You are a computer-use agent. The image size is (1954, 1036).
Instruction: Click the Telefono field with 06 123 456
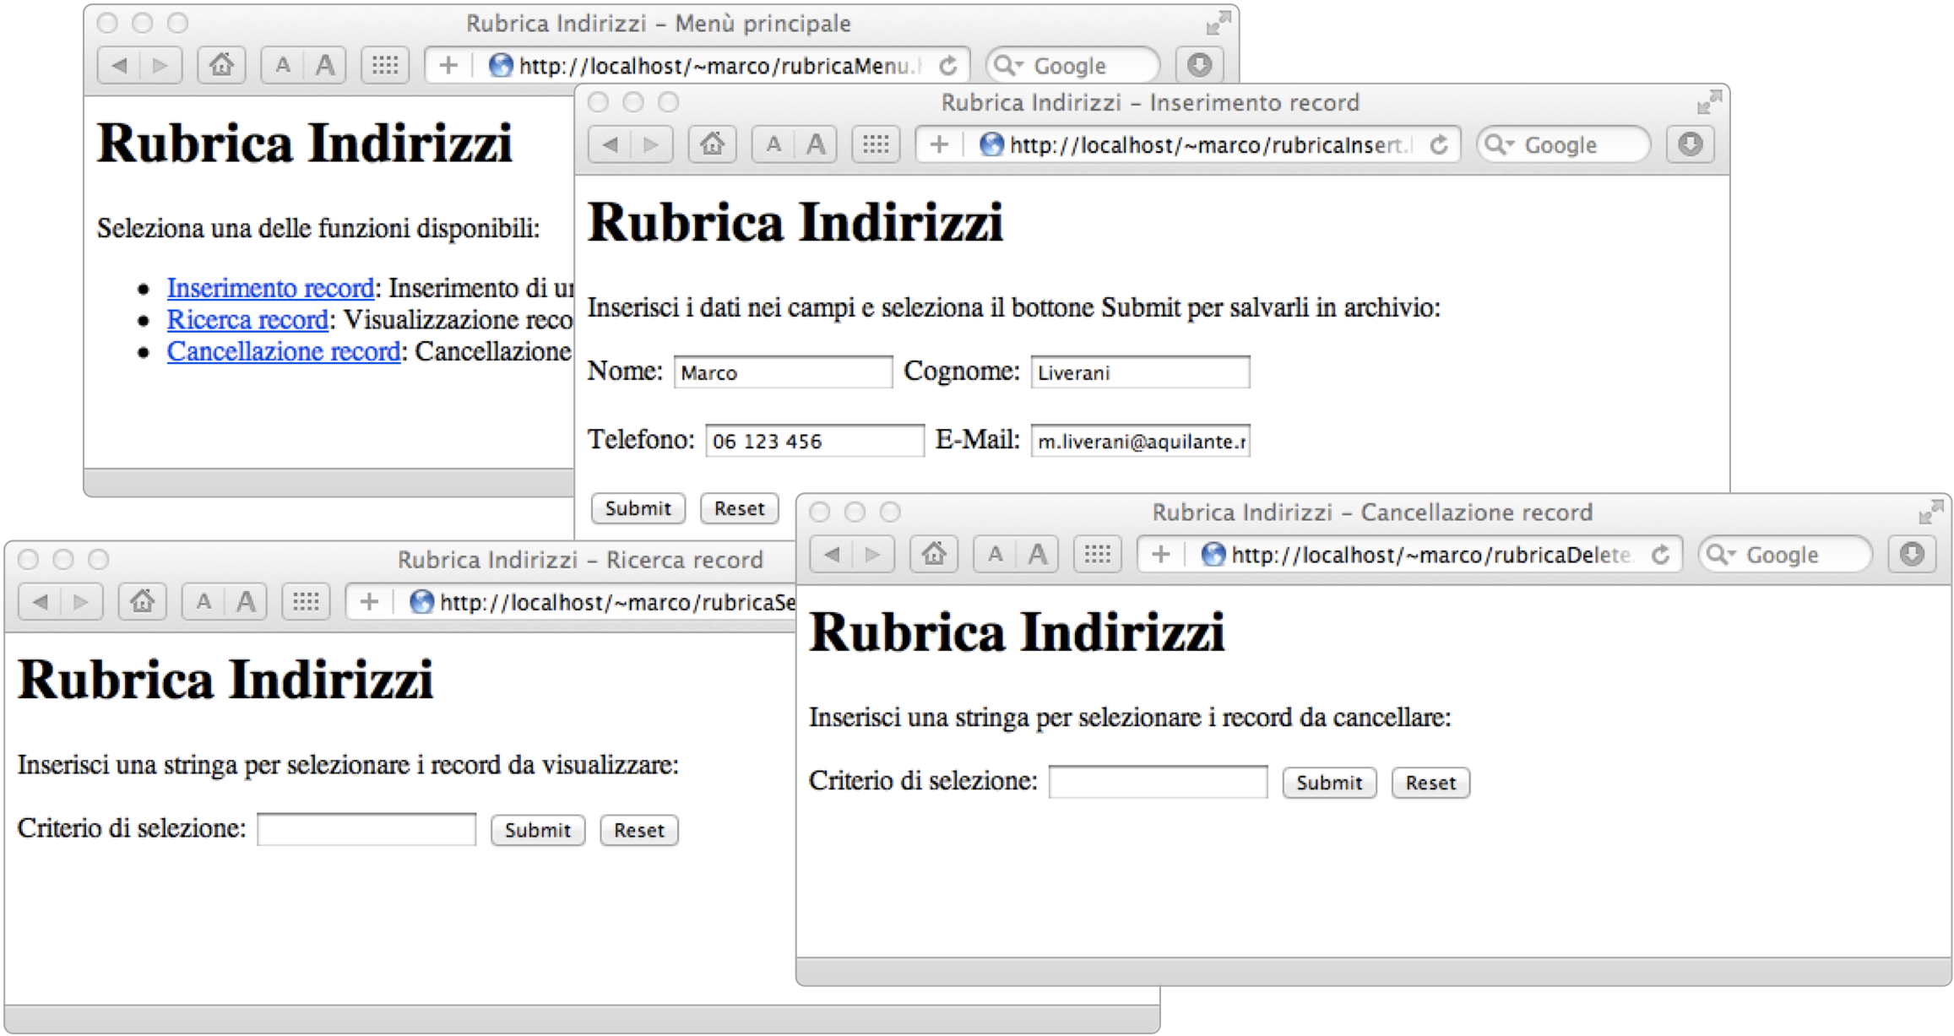point(815,441)
